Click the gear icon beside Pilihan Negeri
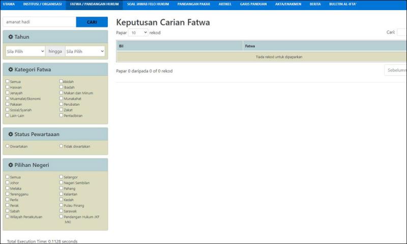This screenshot has width=407, height=244. 10,165
